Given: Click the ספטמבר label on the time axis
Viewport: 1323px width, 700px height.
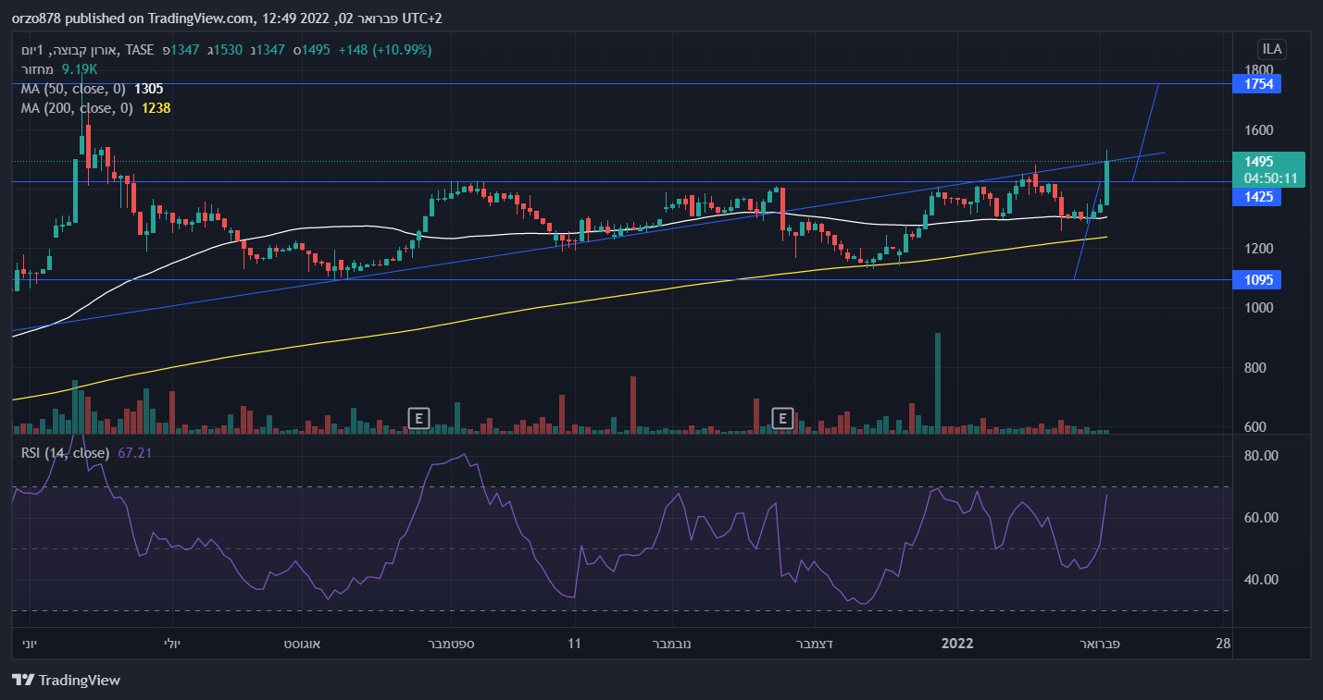Looking at the screenshot, I should tap(451, 643).
